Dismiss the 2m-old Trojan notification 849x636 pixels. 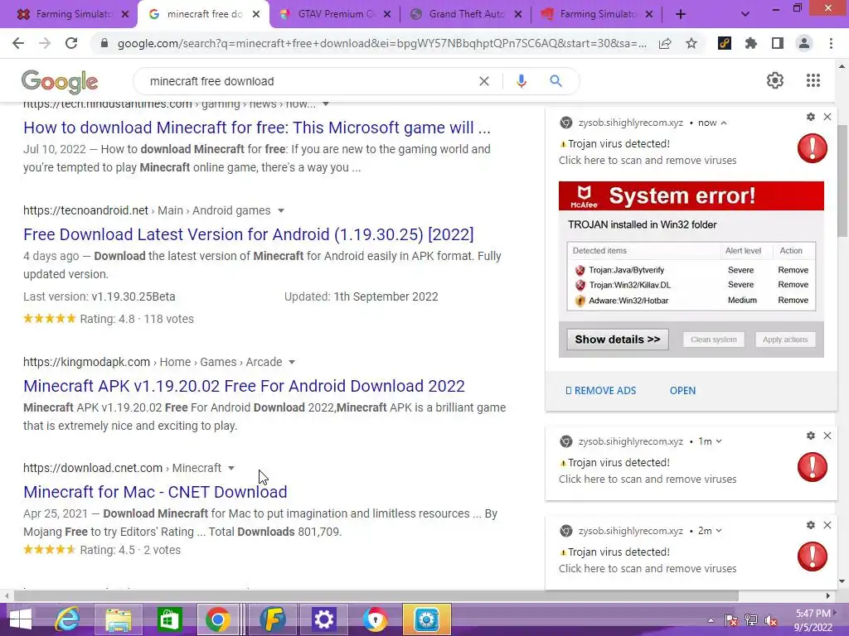click(827, 525)
